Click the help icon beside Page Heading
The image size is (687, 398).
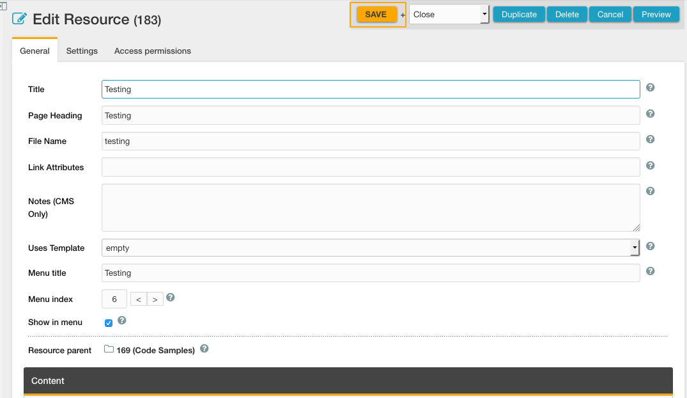(x=650, y=114)
